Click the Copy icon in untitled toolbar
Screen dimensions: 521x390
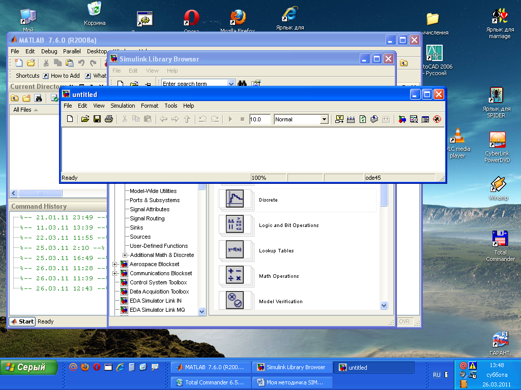pos(136,119)
